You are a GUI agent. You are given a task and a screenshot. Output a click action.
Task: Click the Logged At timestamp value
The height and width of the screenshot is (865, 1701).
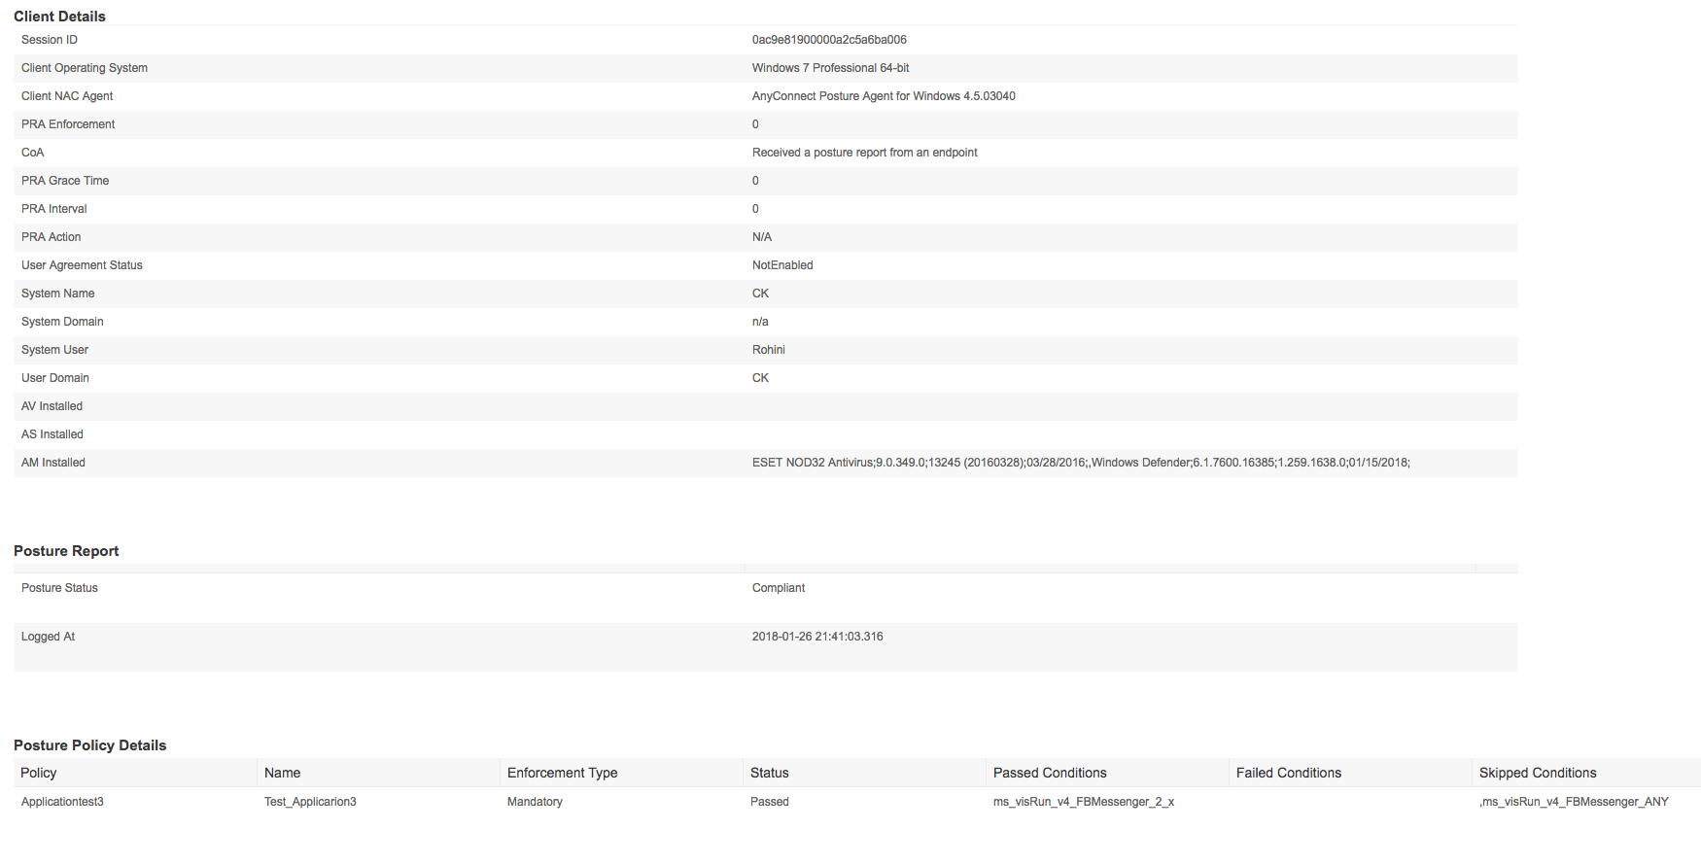[x=817, y=637]
